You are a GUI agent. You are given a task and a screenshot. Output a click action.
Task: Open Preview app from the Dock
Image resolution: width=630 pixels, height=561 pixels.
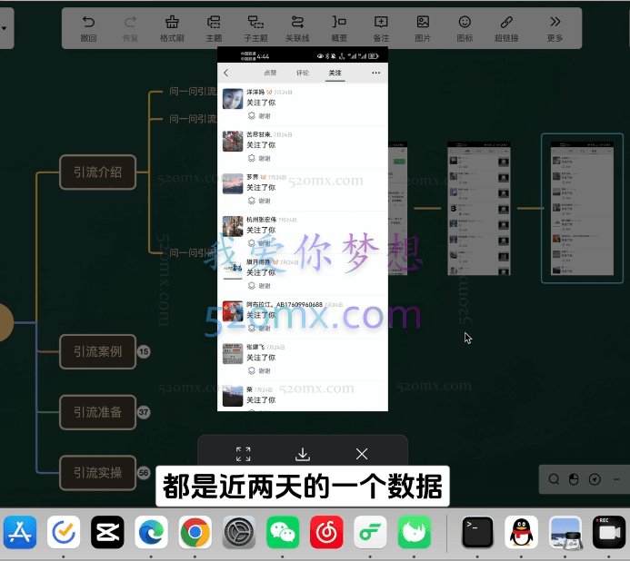point(565,532)
